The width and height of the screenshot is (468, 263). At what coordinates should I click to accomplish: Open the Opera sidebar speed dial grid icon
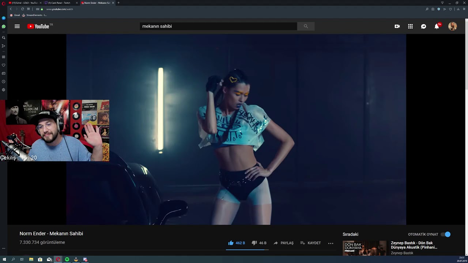[x=4, y=57]
